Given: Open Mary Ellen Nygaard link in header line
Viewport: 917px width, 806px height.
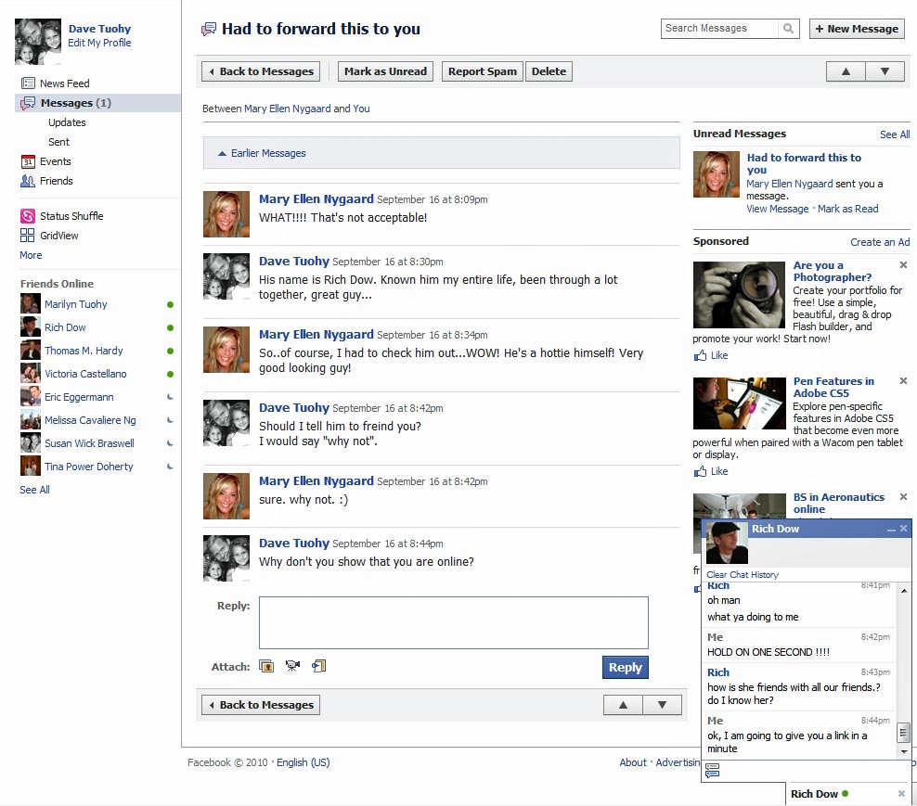Looking at the screenshot, I should pyautogui.click(x=287, y=109).
